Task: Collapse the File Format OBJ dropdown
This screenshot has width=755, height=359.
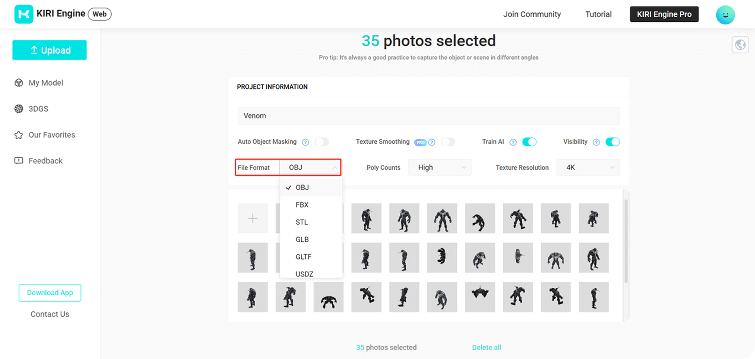Action: coord(310,168)
